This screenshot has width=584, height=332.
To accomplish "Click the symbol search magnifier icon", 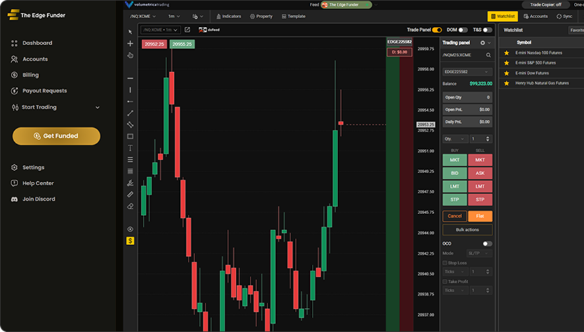I will pos(488,55).
